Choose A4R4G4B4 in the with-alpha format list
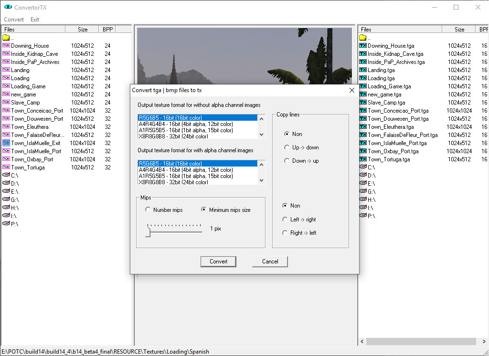 point(186,170)
